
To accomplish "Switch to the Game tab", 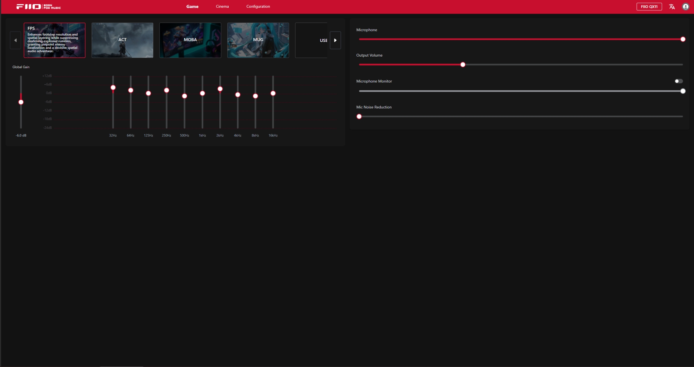I will pos(192,7).
